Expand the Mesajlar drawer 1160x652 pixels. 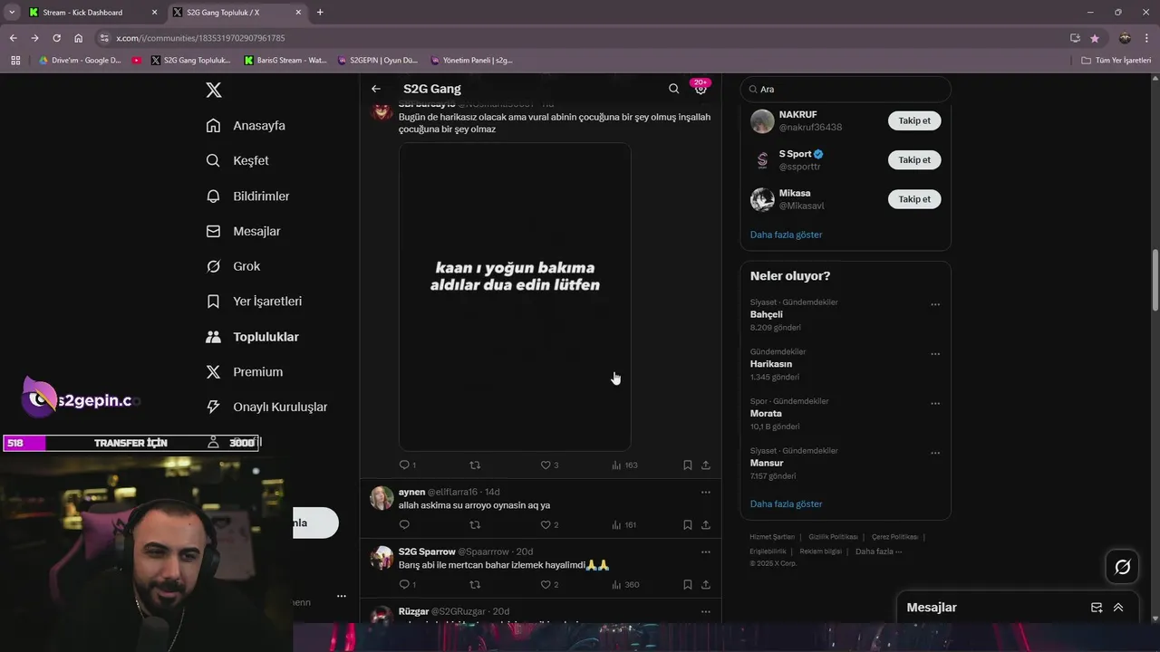pos(1118,608)
